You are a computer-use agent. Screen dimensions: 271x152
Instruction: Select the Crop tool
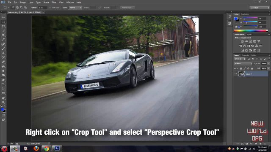pyautogui.click(x=3, y=35)
